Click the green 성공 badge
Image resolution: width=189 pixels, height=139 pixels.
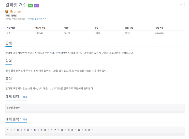click(31, 6)
